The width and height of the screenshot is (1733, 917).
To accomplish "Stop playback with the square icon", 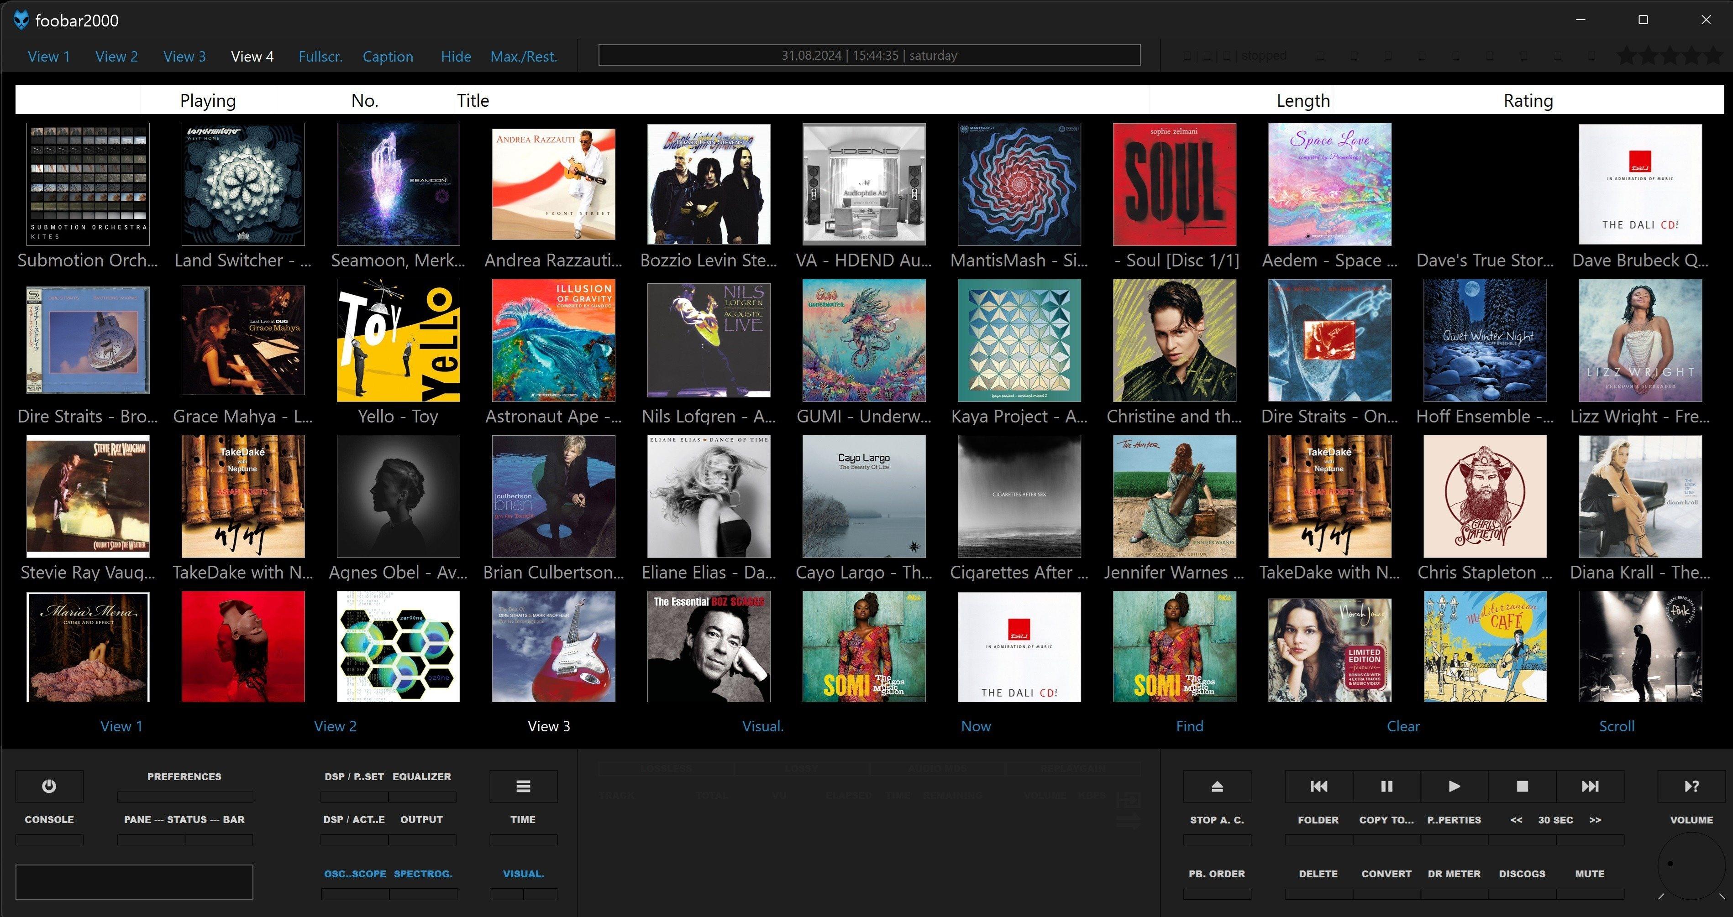I will [1523, 786].
